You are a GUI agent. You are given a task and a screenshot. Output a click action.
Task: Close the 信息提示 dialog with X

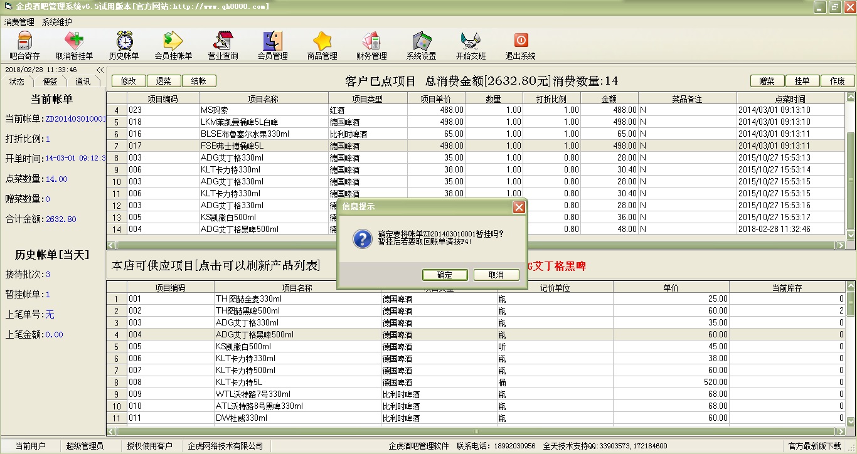tap(519, 207)
